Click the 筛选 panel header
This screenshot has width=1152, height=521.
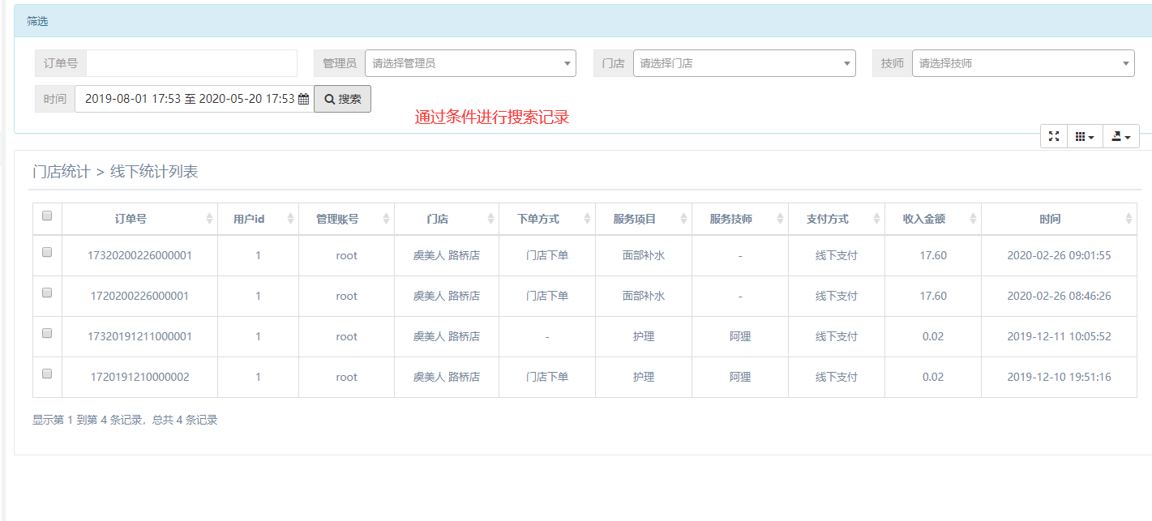583,21
